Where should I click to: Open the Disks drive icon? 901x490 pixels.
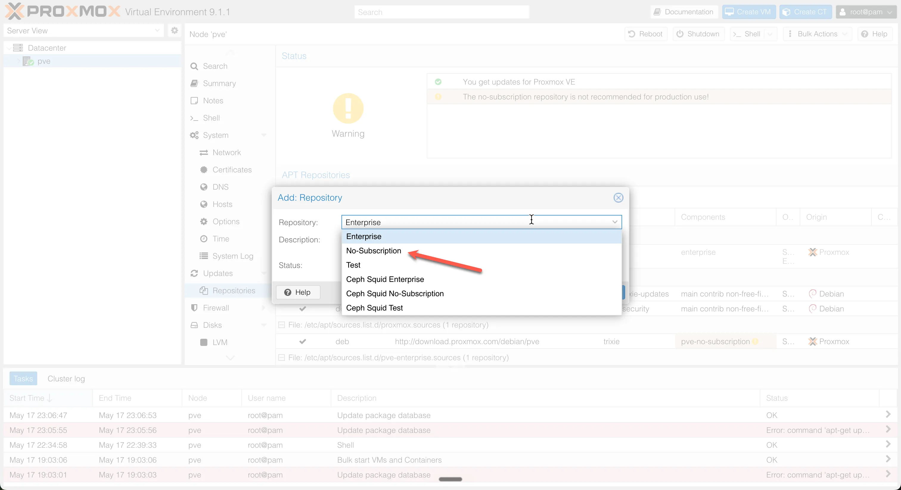click(x=194, y=325)
